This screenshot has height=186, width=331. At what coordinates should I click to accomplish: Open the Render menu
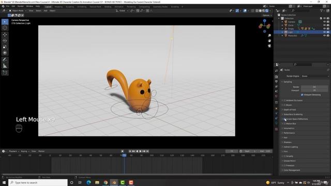(21, 6)
